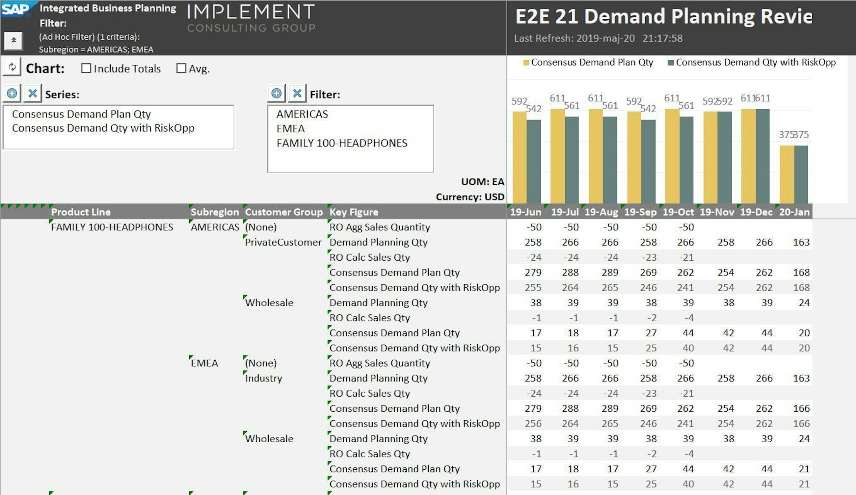This screenshot has height=495, width=856.
Task: Expand the Key Figure header triangle
Action: pyautogui.click(x=329, y=207)
